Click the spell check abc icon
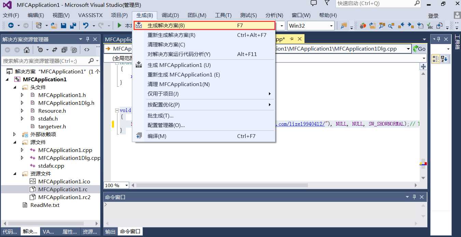Image resolution: width=461 pixels, height=237 pixels. click(x=430, y=26)
